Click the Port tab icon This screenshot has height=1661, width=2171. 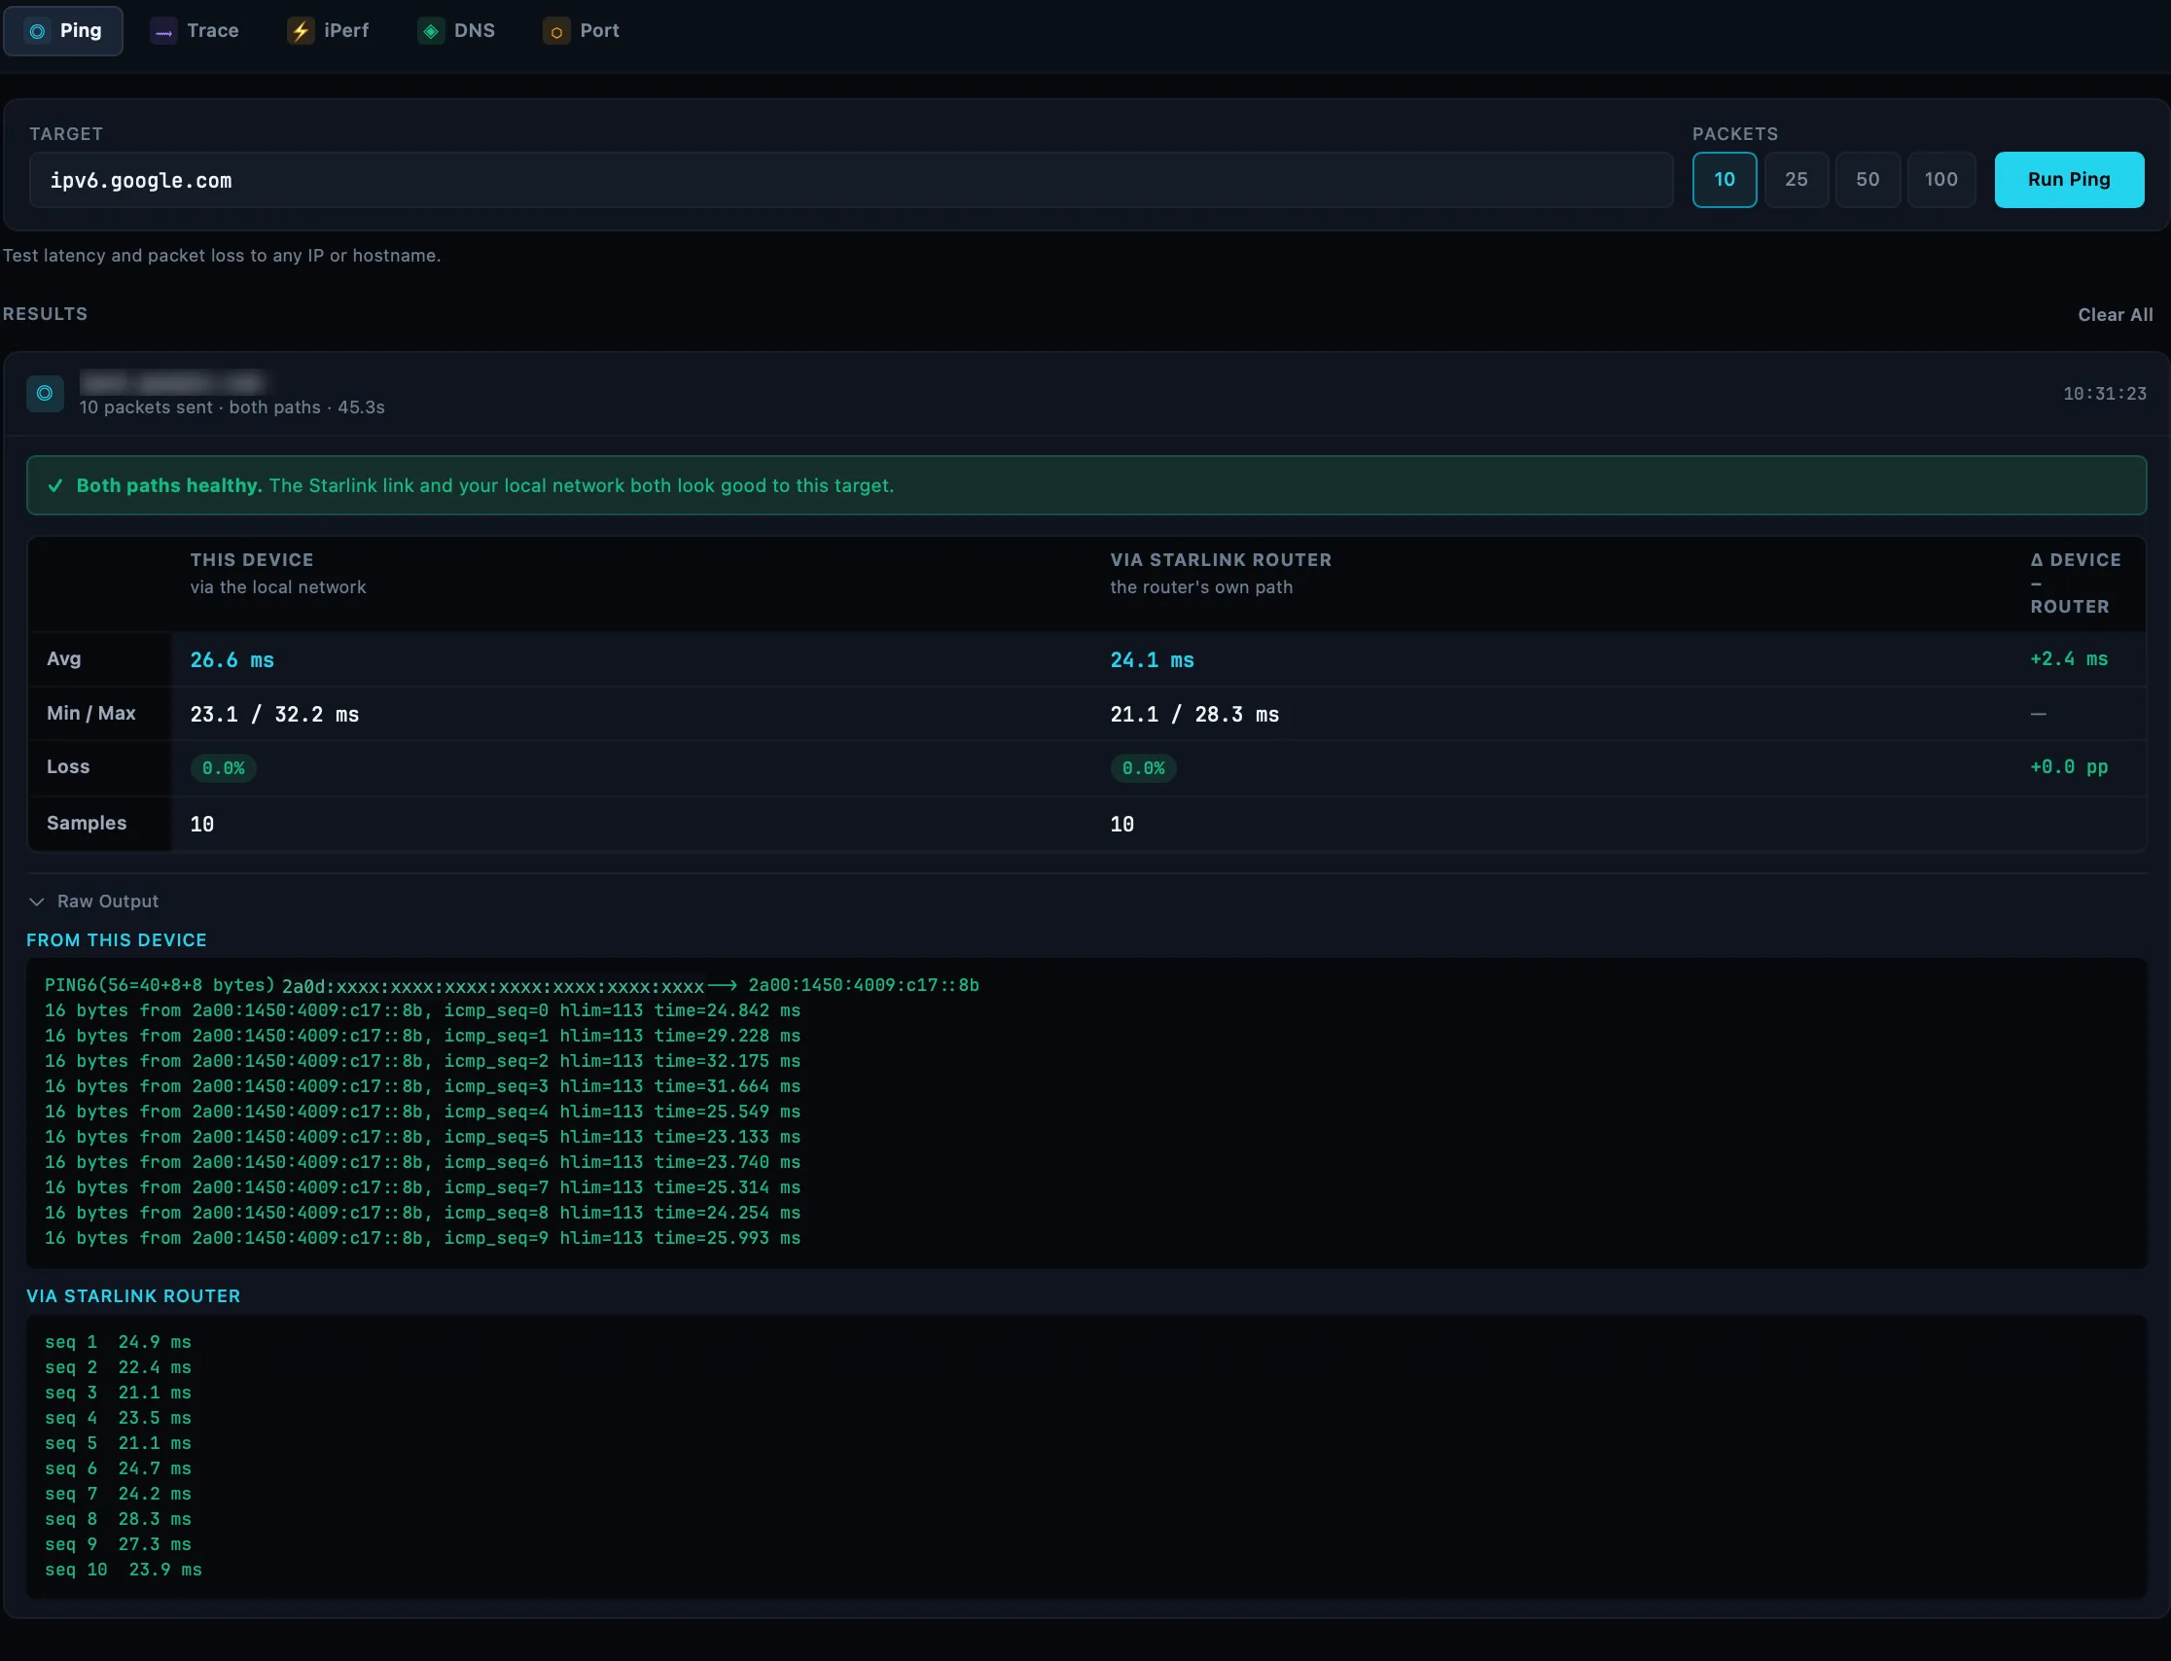[x=556, y=32]
